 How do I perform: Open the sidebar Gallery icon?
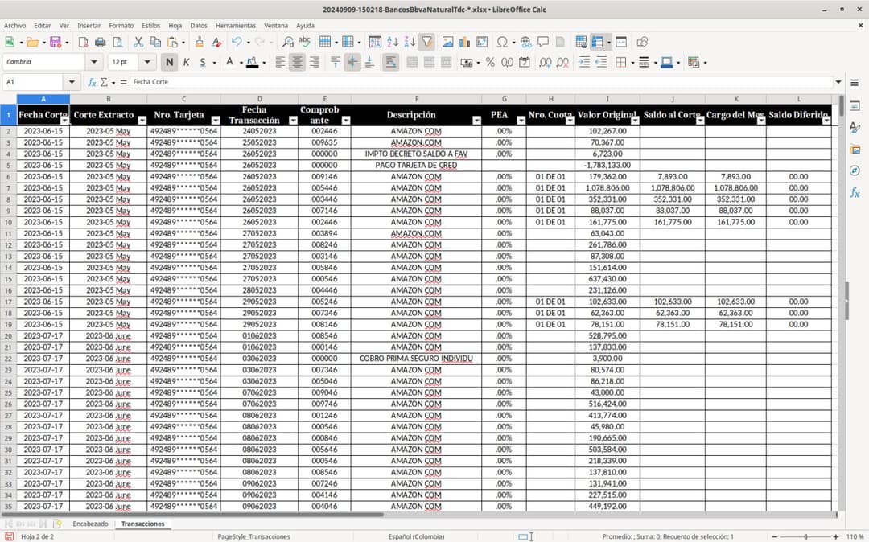pyautogui.click(x=855, y=150)
